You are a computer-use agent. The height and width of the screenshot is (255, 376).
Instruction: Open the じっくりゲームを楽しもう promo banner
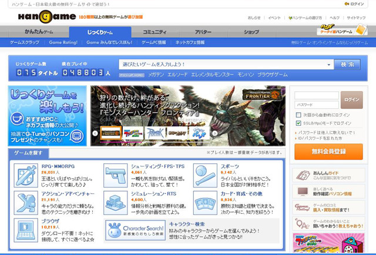(47, 116)
